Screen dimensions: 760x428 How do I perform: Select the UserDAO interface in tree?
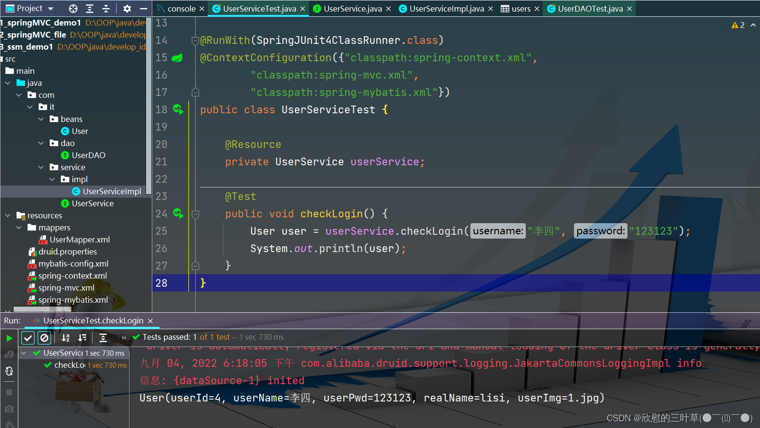(83, 155)
